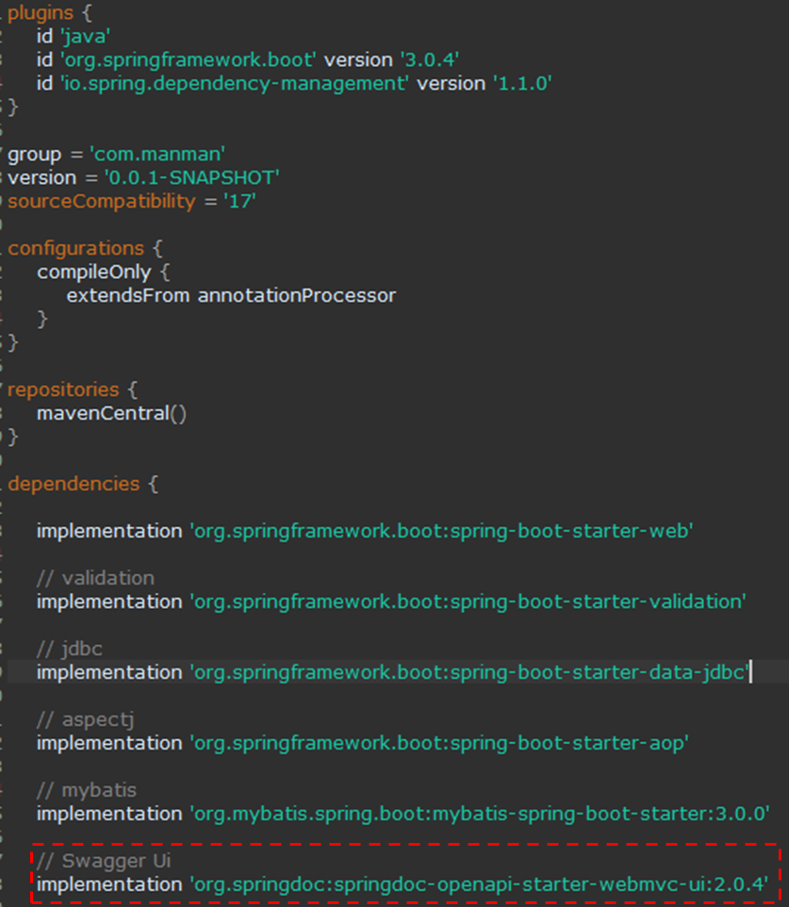Click 'org.springframework.boot' plugin id string
This screenshot has height=907, width=789.
[x=189, y=60]
